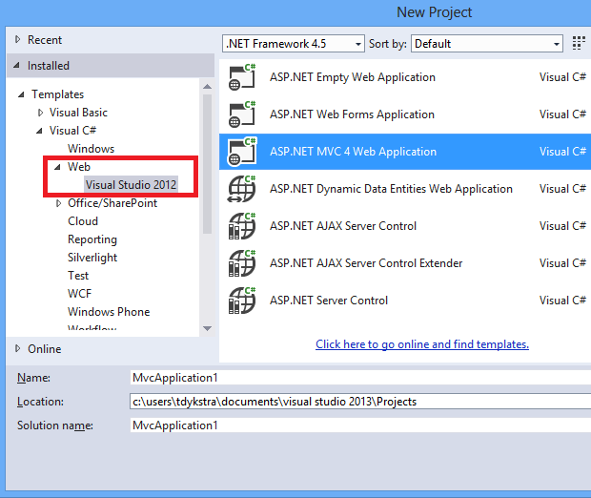Select the Windows Phone category
The height and width of the screenshot is (498, 591).
point(109,312)
